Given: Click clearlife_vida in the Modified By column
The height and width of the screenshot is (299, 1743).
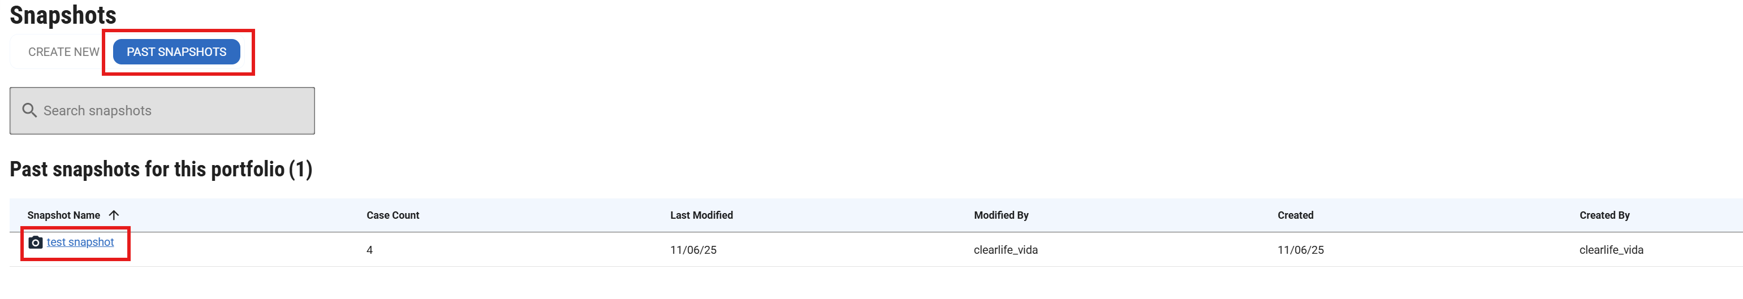Looking at the screenshot, I should tap(1006, 250).
